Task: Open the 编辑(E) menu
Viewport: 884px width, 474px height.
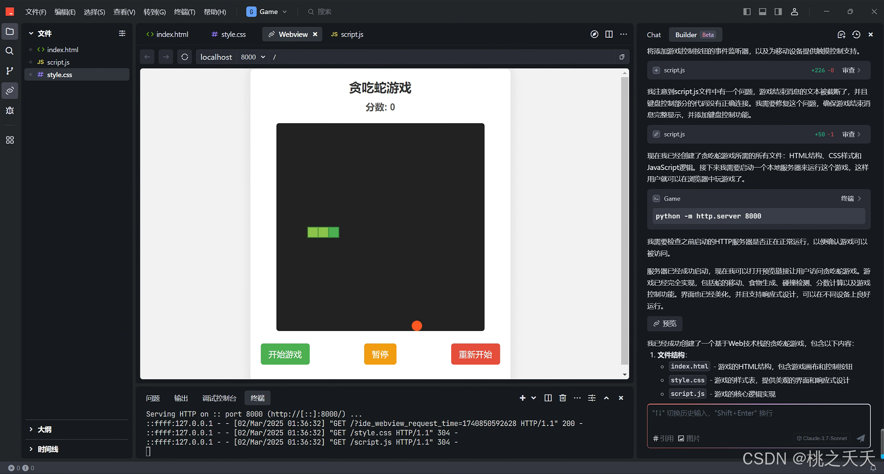Action: [x=65, y=12]
